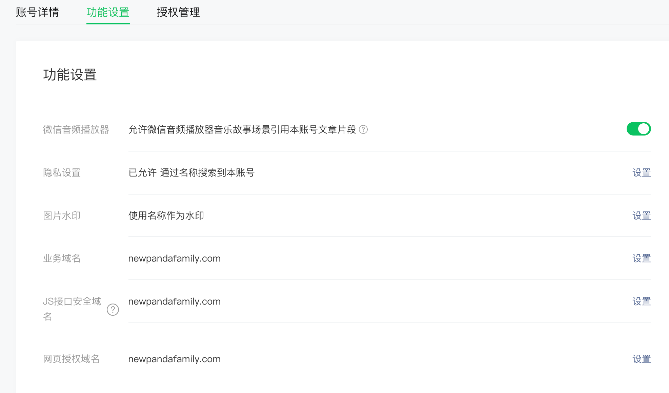Viewport: 669px width, 393px height.
Task: Click the 网页授权域名 newpandafamily.com text
Action: pos(174,359)
